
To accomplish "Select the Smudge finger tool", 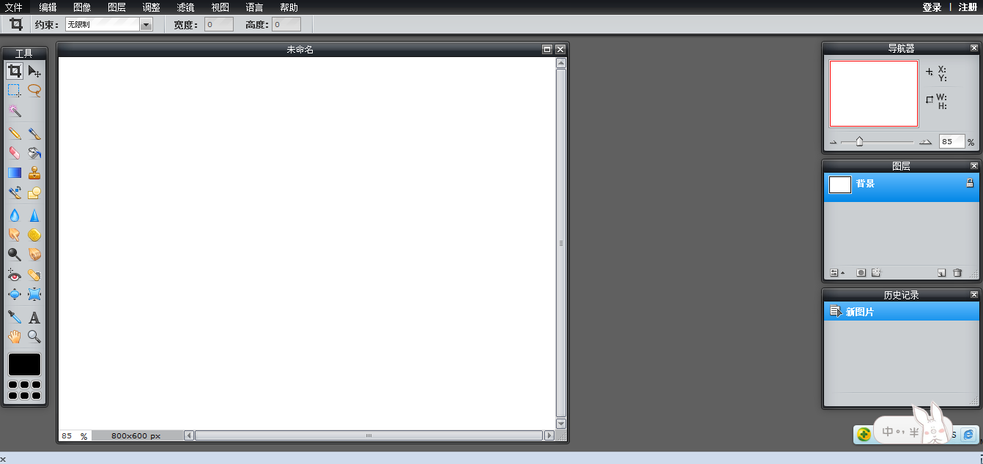I will coord(15,235).
